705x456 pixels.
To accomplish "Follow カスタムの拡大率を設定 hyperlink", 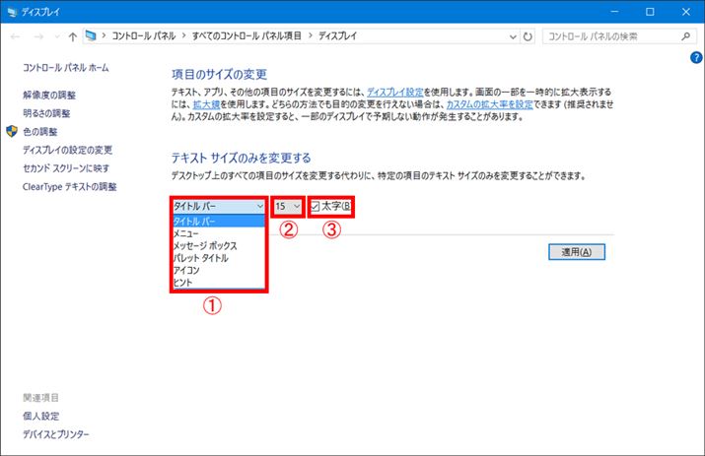I will [490, 104].
